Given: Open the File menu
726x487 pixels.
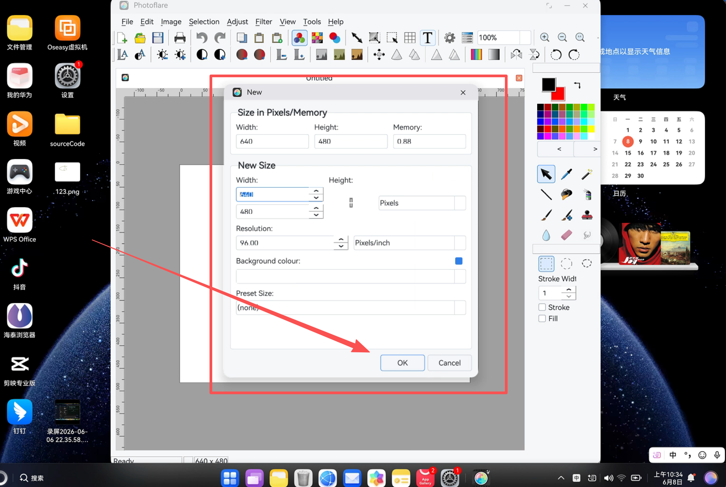Looking at the screenshot, I should click(x=127, y=21).
